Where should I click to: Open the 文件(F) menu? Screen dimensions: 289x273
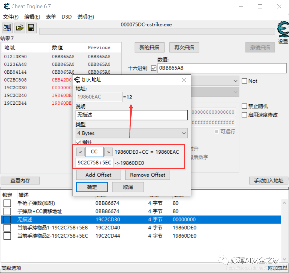(11, 17)
